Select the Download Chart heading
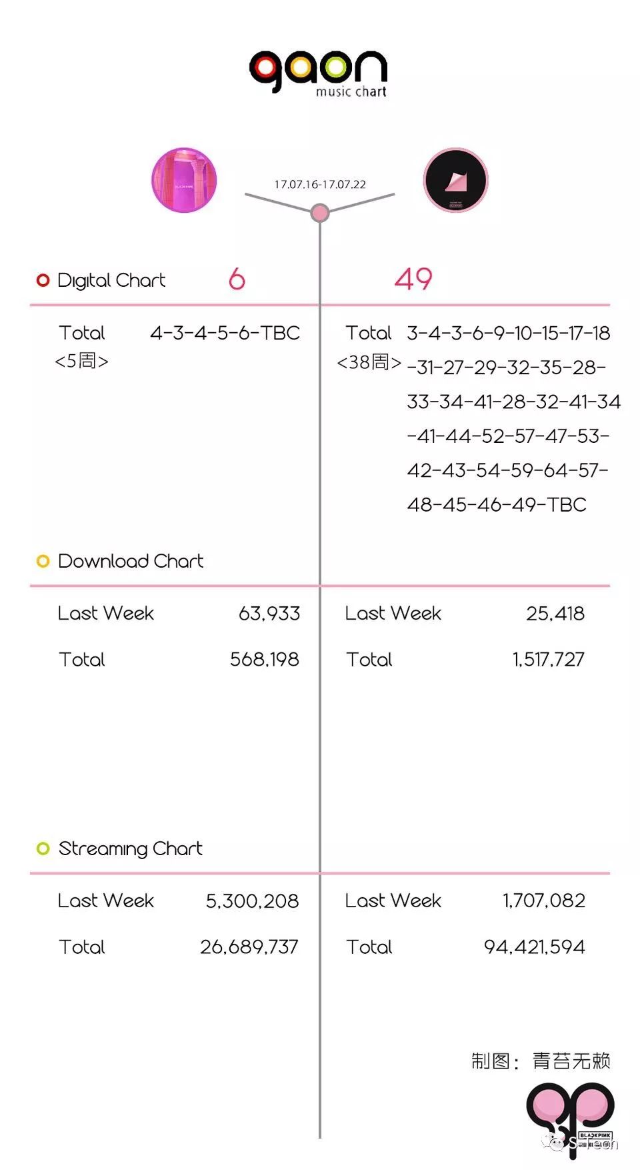Image resolution: width=640 pixels, height=1170 pixels. [131, 561]
